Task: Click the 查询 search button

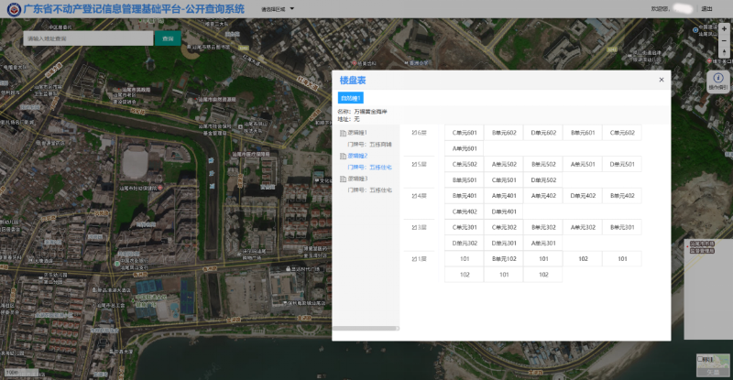Action: (x=167, y=38)
